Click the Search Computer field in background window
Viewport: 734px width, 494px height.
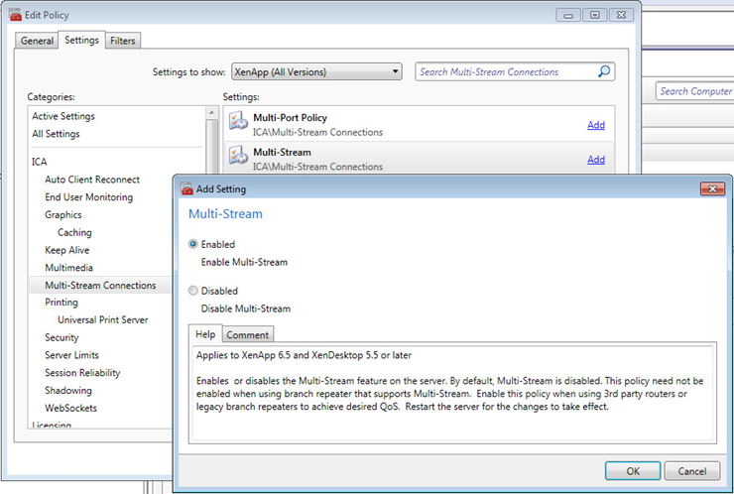point(695,91)
